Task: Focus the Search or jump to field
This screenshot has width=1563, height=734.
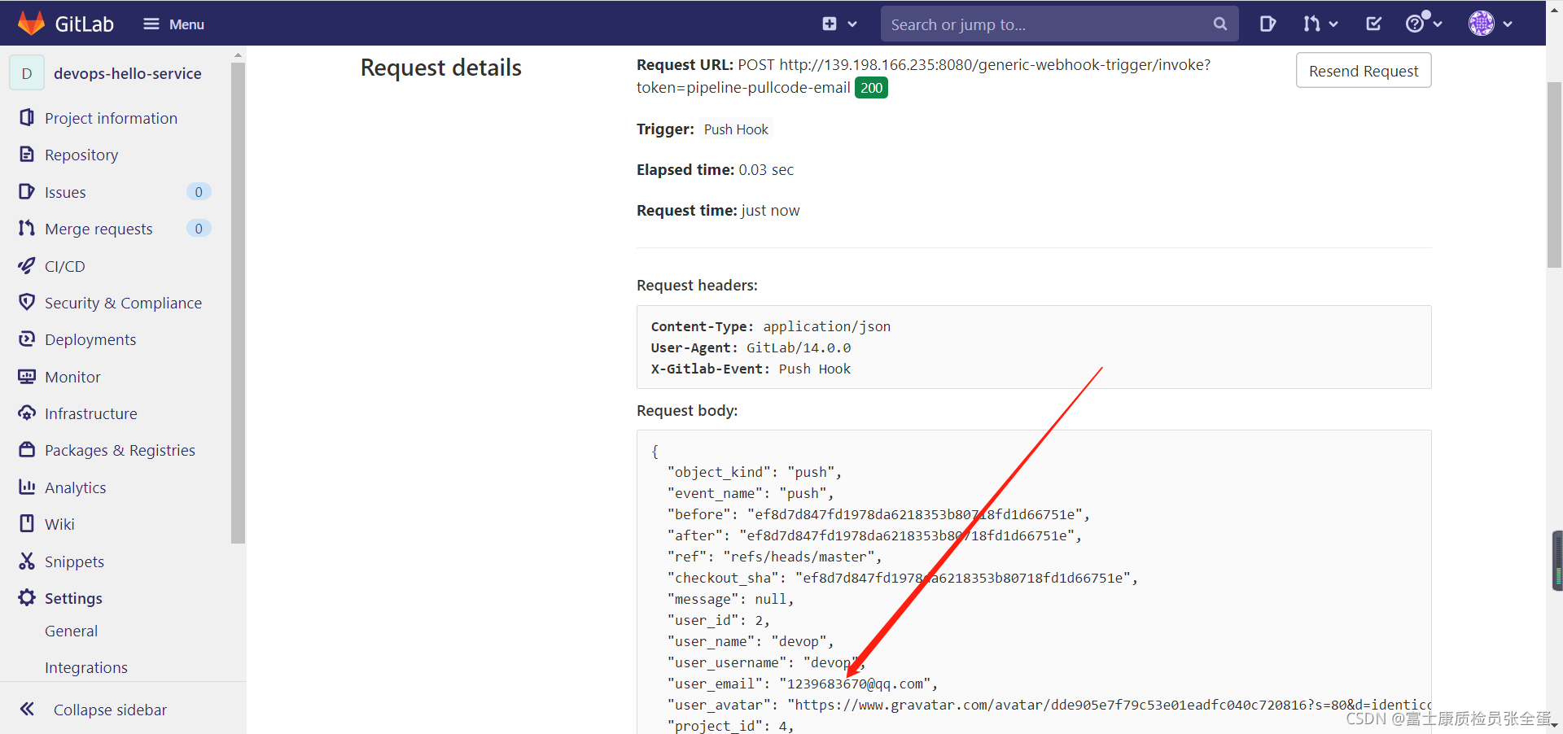Action: pos(1059,24)
